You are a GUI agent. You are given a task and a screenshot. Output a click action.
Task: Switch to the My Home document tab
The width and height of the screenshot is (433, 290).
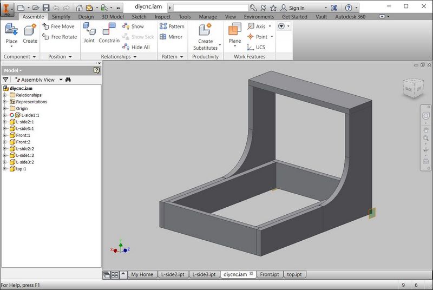coord(142,274)
